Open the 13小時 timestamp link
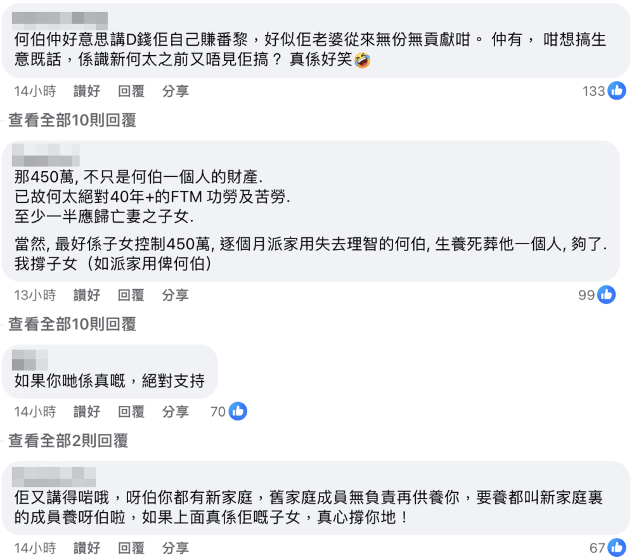Screen dimensions: 634x560 35,295
